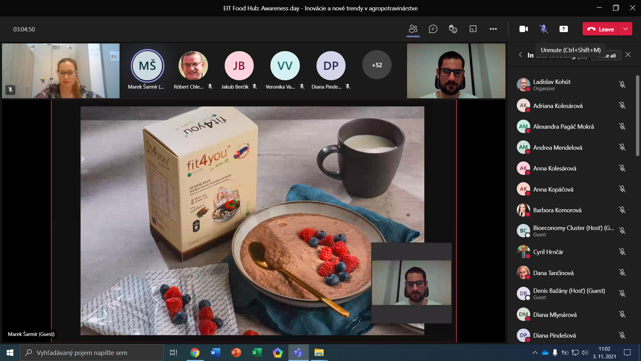Open Task View on the taskbar

pyautogui.click(x=174, y=353)
